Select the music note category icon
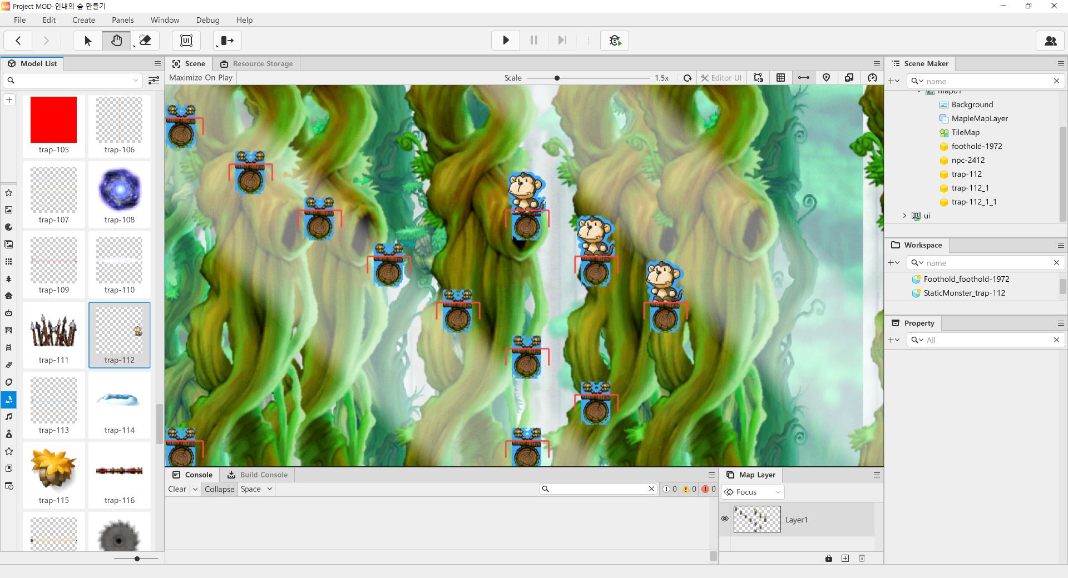Viewport: 1068px width, 578px height. 9,417
